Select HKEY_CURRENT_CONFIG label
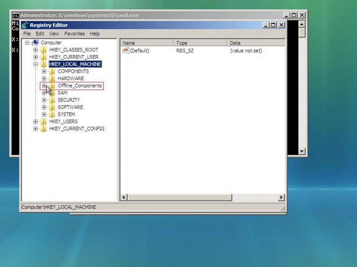The height and width of the screenshot is (267, 357). click(77, 129)
